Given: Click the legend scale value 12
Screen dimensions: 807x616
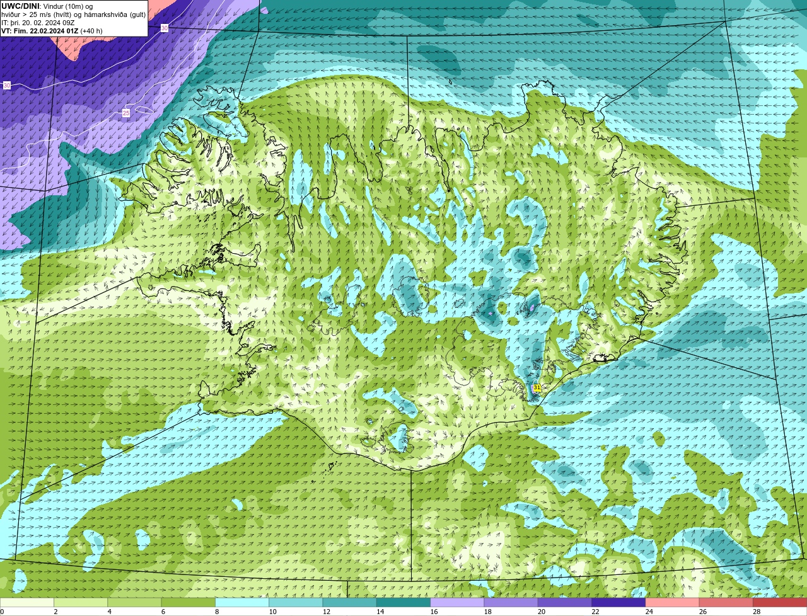Looking at the screenshot, I should point(326,612).
